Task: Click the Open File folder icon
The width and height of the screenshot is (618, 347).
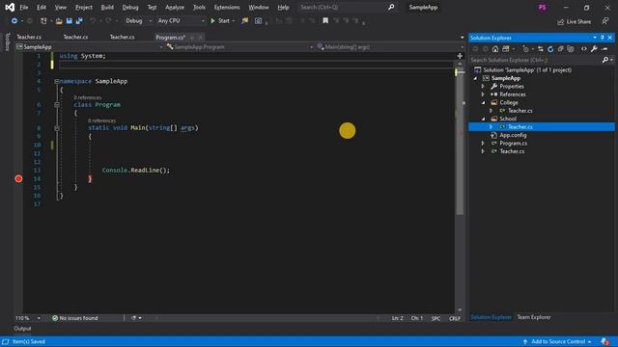Action: 59,21
